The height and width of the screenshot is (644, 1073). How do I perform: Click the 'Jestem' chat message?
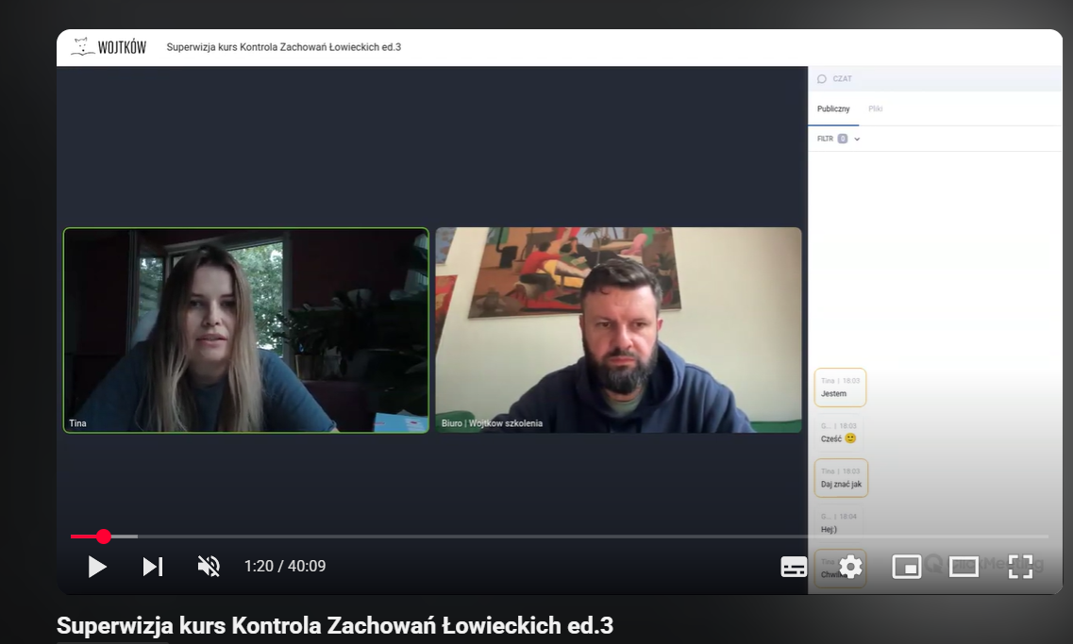pos(839,388)
